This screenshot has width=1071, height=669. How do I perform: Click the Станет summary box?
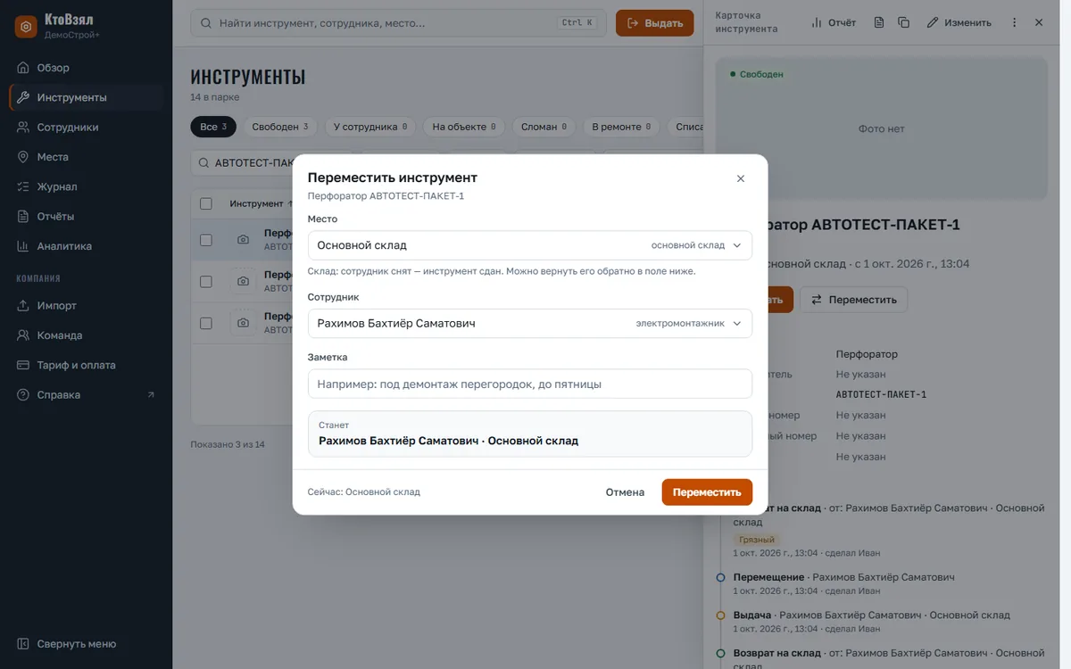coord(530,434)
